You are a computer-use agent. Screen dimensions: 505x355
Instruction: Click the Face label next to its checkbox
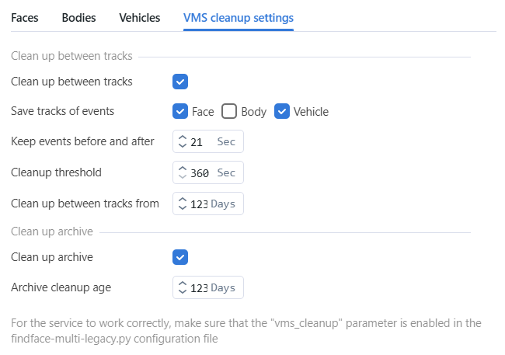[203, 111]
